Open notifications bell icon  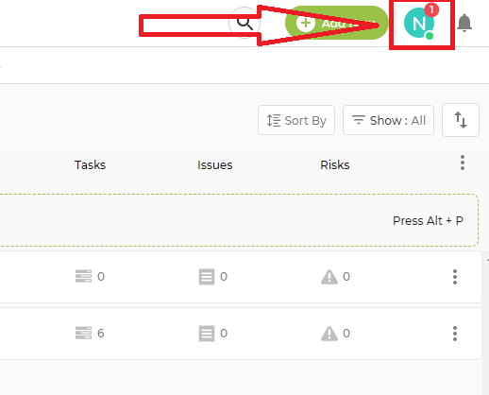coord(464,23)
